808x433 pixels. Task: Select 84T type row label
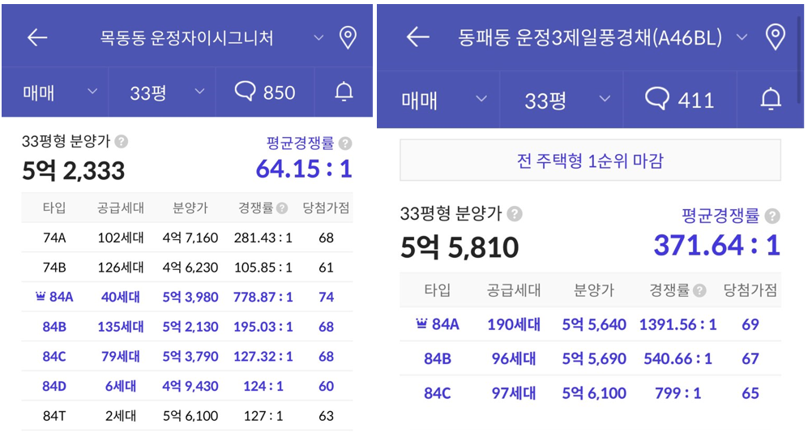tap(54, 415)
